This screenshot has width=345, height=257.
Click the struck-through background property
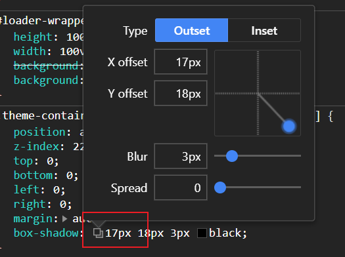(x=46, y=66)
